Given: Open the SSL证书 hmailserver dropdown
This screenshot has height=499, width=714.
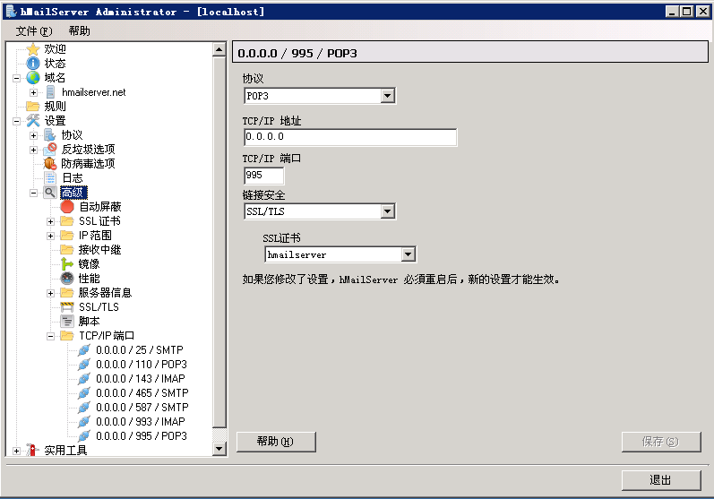Looking at the screenshot, I should coord(408,254).
